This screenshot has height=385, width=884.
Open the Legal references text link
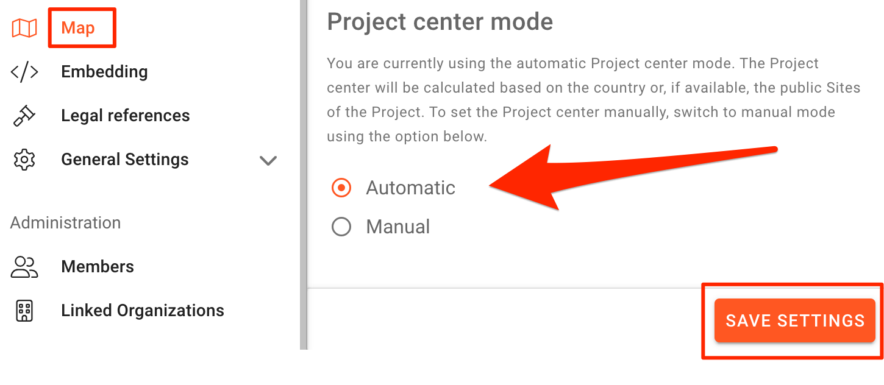[126, 116]
